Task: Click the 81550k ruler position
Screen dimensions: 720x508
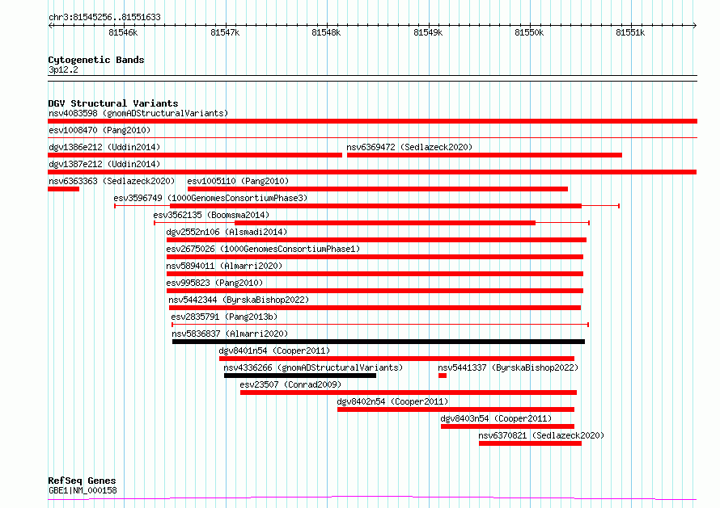Action: [x=529, y=32]
